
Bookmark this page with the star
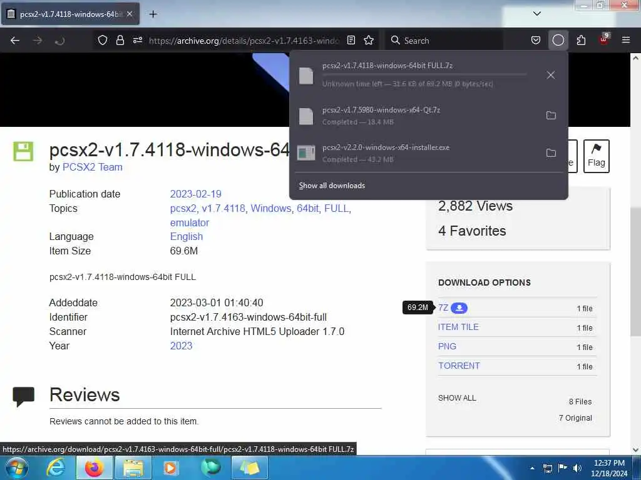click(x=369, y=40)
